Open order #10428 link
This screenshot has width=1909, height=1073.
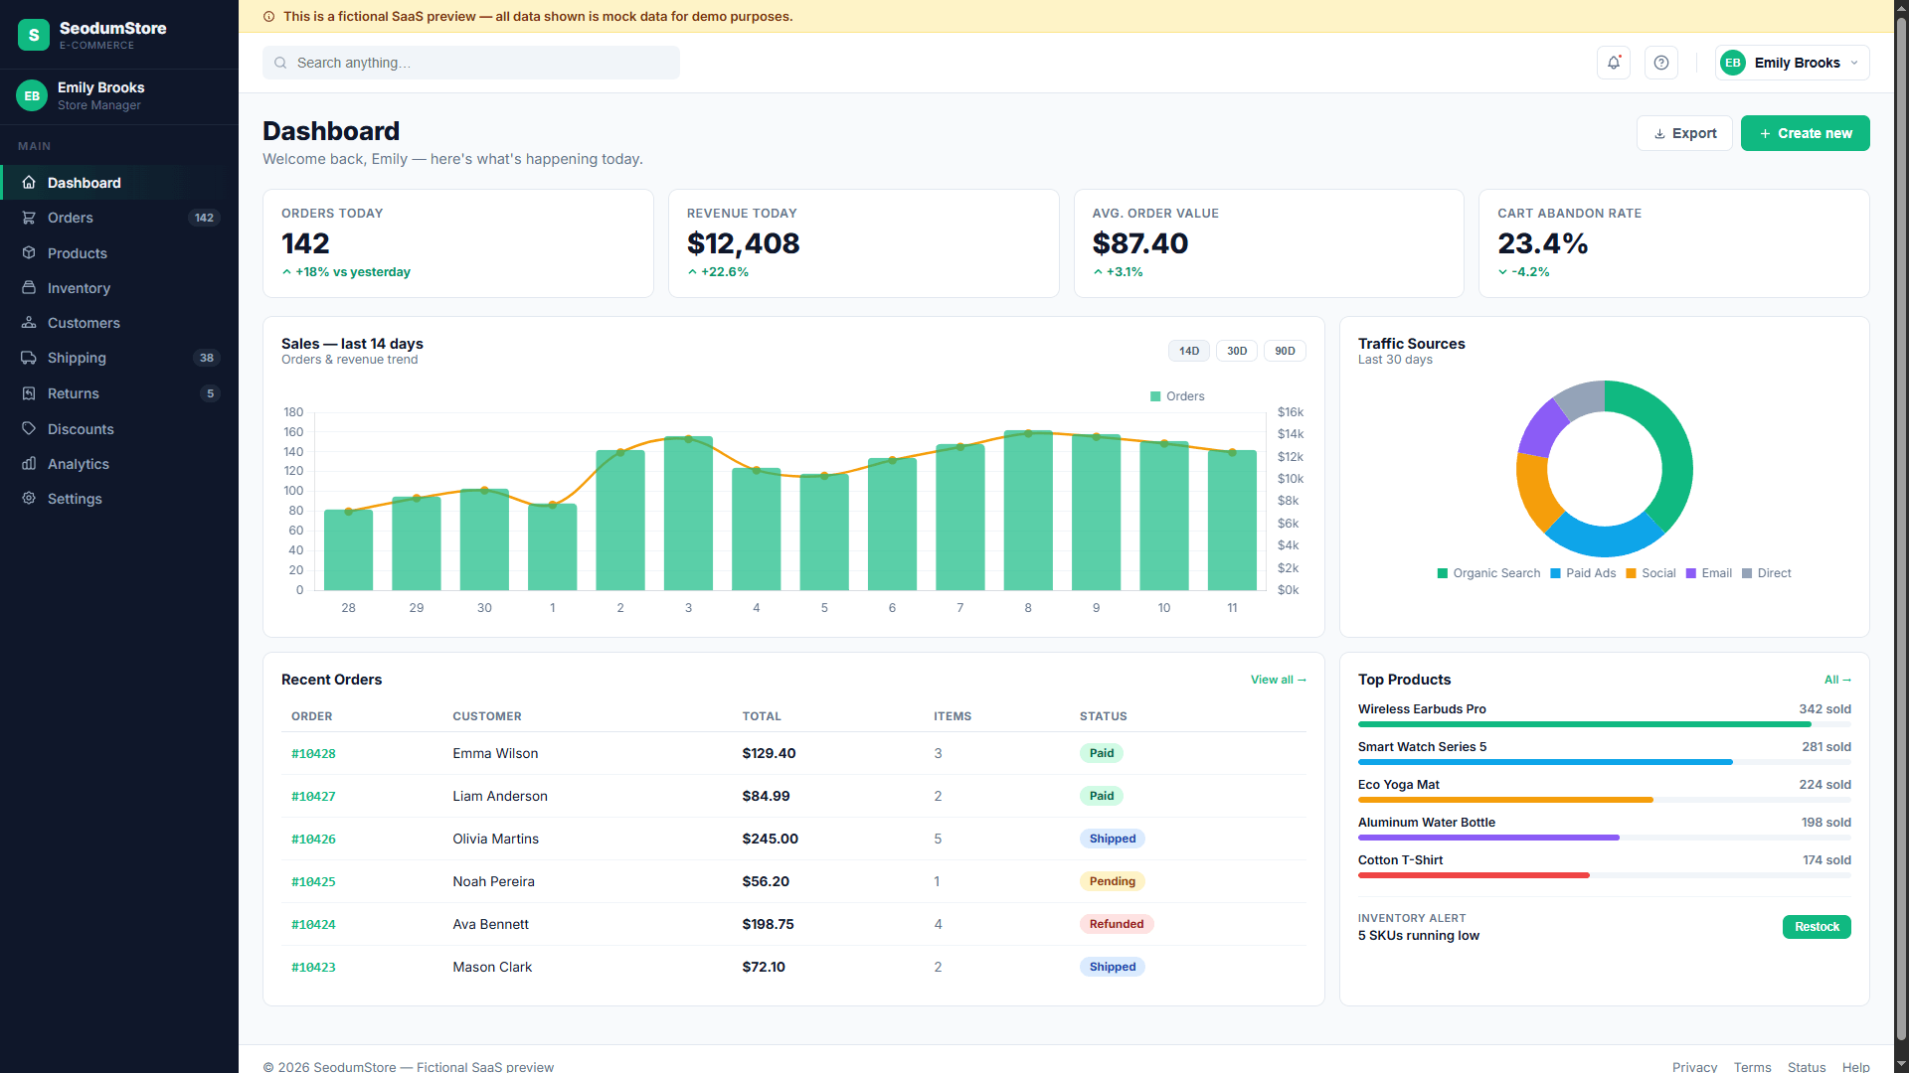tap(313, 754)
